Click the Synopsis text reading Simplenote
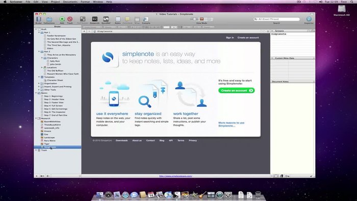The image size is (357, 201). (x=278, y=34)
